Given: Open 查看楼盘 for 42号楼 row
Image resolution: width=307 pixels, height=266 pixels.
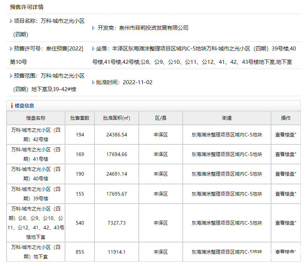Looking at the screenshot, I should 286,135.
